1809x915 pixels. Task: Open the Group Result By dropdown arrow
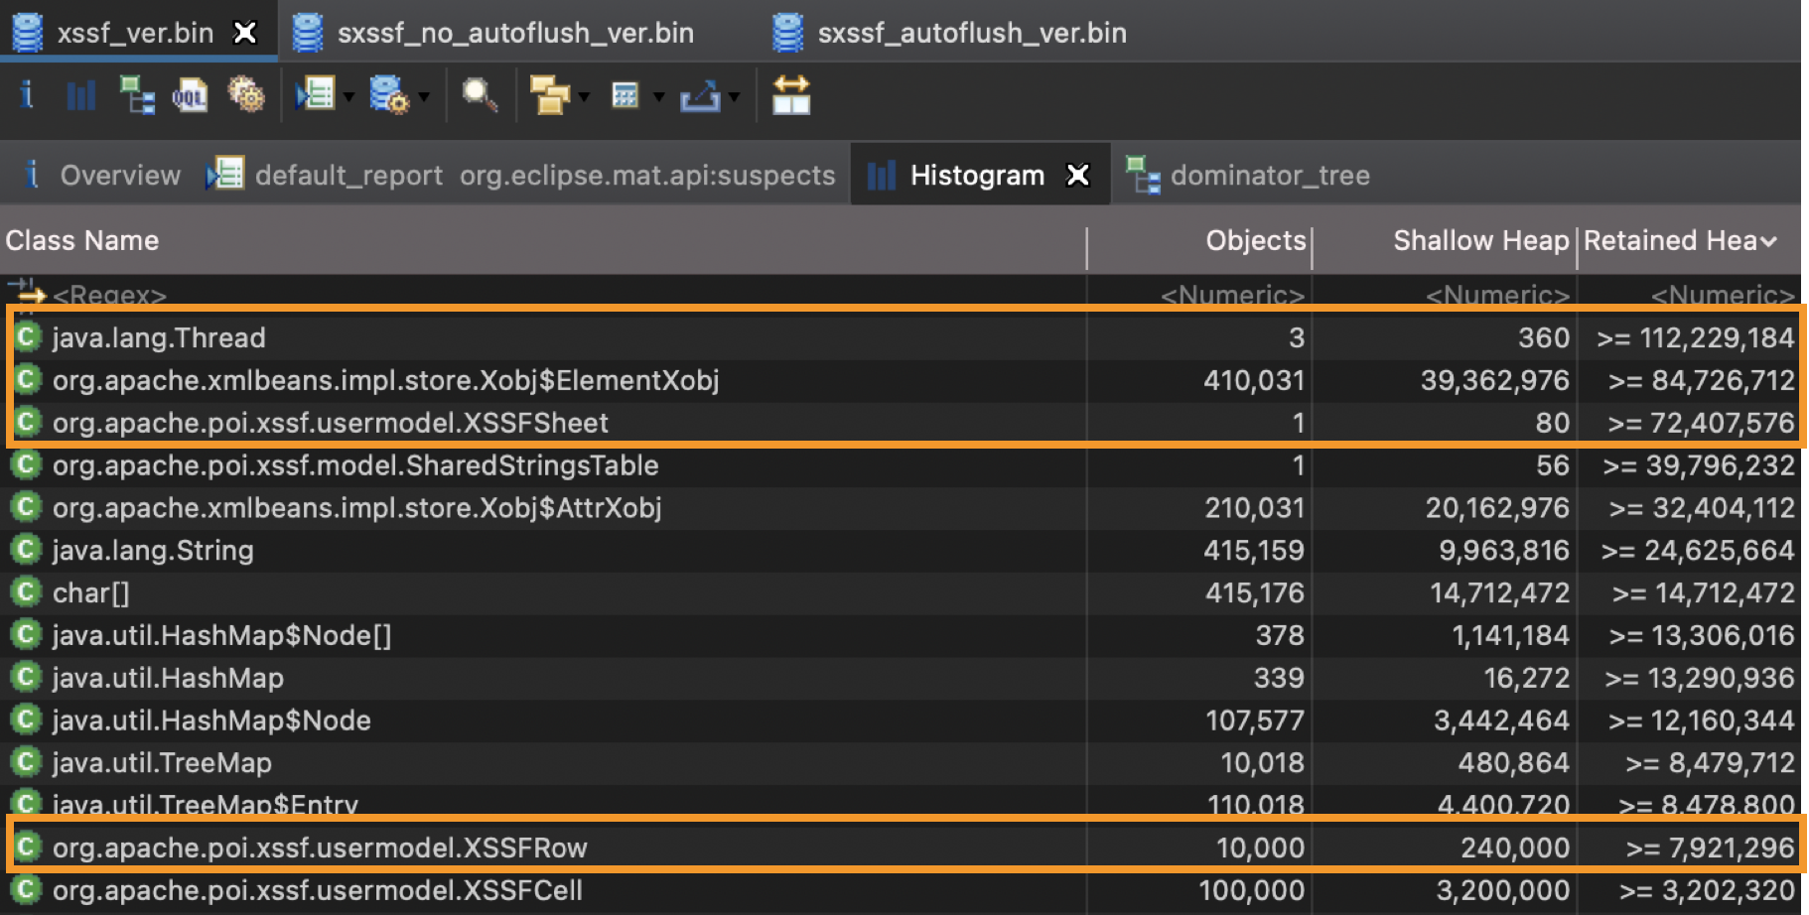tap(584, 97)
